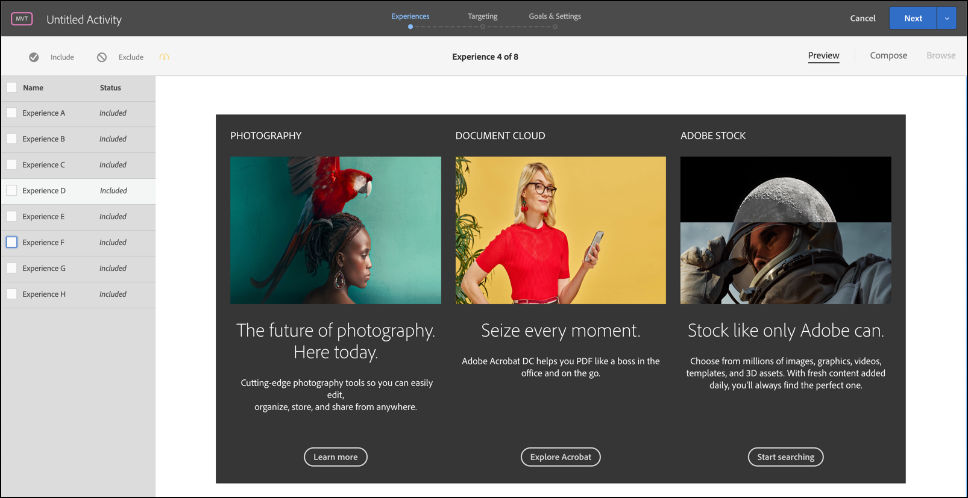Click the Start searching button
Screen dimensions: 968x498
click(786, 457)
